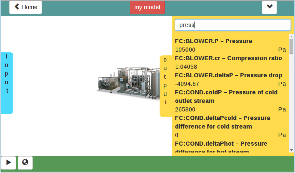The height and width of the screenshot is (173, 295).
Task: Open the chevron-down dropdown menu
Action: pos(269,7)
